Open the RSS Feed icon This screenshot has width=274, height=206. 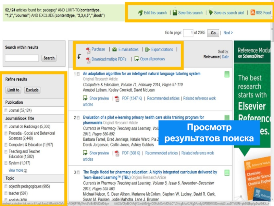pos(253,13)
